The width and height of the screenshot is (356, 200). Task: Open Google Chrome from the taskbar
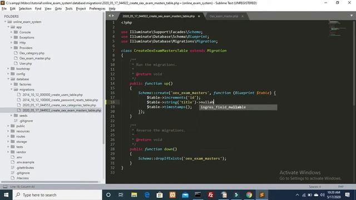point(249,195)
